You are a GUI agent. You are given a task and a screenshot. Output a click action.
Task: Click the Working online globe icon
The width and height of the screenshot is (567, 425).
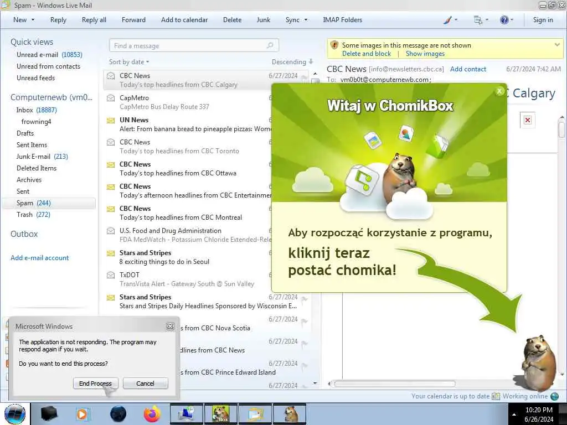point(554,396)
